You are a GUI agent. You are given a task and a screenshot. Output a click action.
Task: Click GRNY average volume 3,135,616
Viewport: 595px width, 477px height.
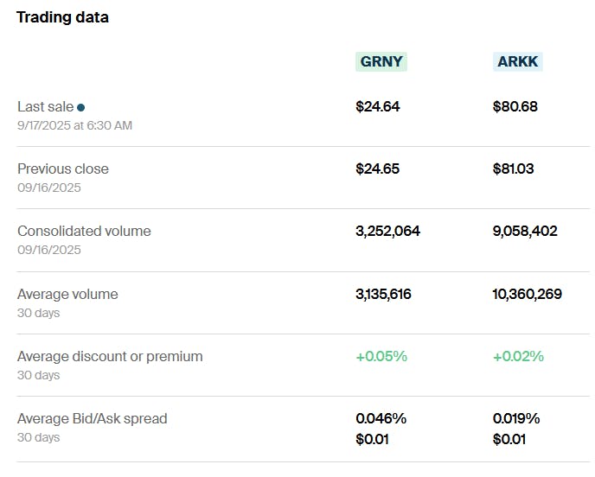[x=383, y=295]
